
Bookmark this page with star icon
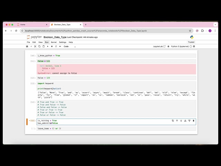pyautogui.click(x=190, y=31)
